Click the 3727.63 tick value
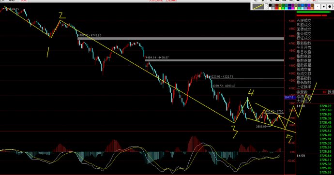Image resolution: width=334 pixels, height=175 pixels. tap(325, 110)
